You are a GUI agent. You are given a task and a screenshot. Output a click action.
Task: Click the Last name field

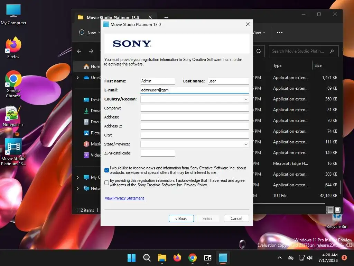tap(228, 81)
